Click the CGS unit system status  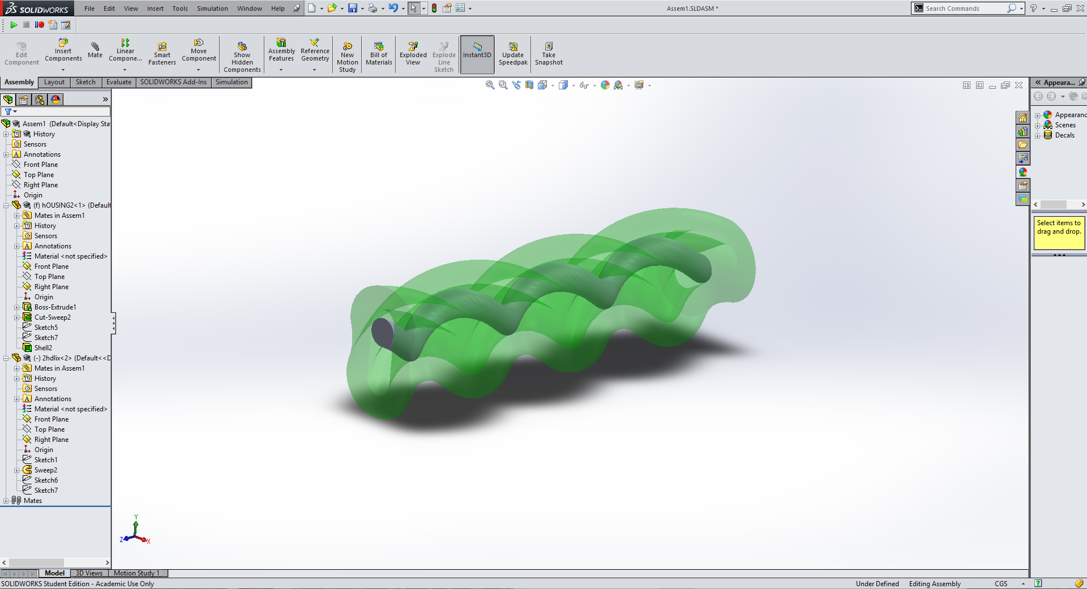[x=1001, y=584]
